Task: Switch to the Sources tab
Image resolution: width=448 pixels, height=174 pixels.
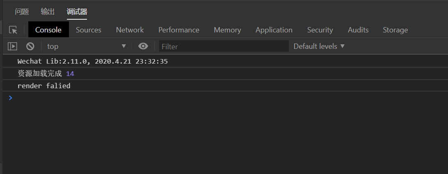Action: pos(89,30)
